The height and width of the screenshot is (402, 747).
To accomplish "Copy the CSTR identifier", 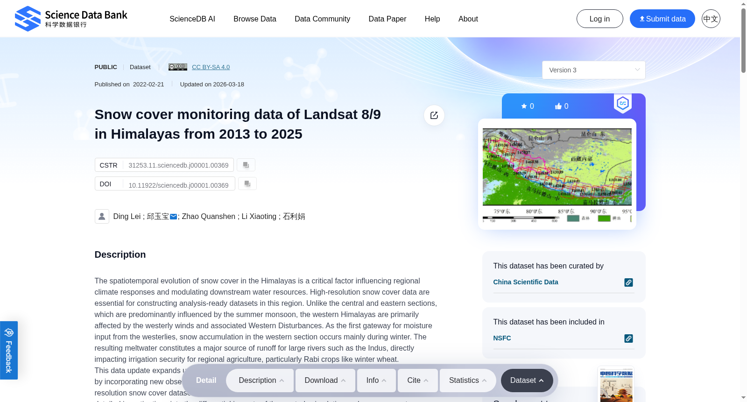I will pos(246,165).
